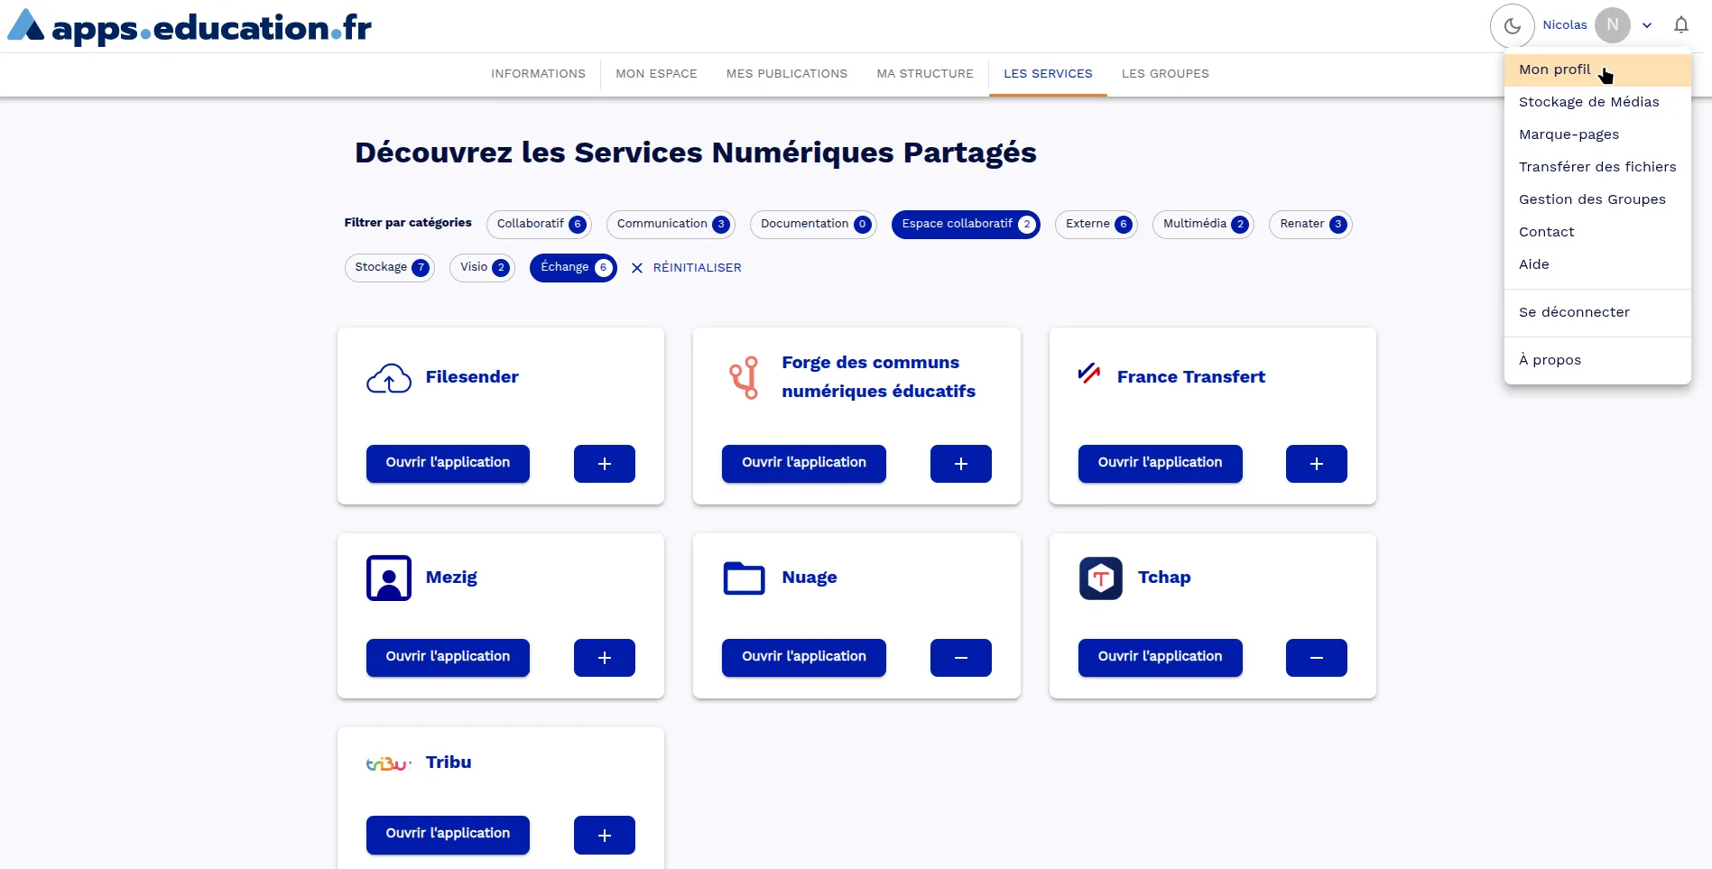Click the Nicolas username label

tap(1565, 25)
